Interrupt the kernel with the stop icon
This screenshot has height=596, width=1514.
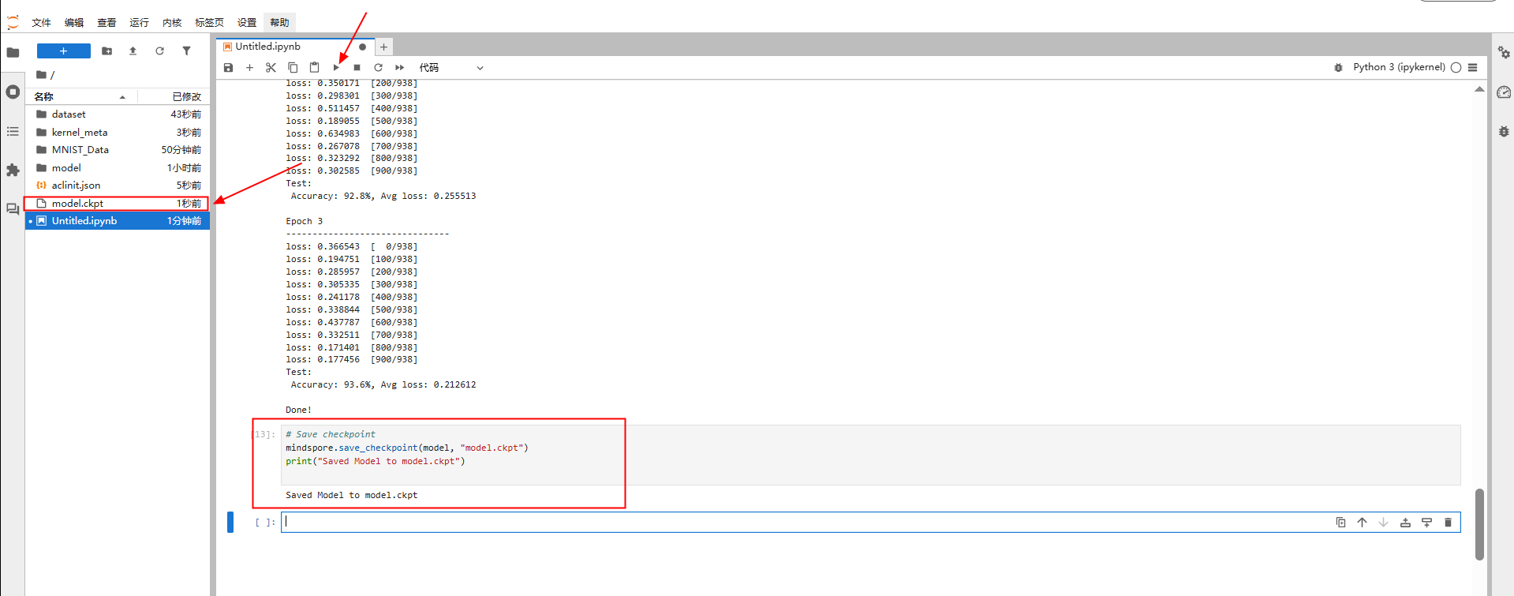click(x=357, y=68)
